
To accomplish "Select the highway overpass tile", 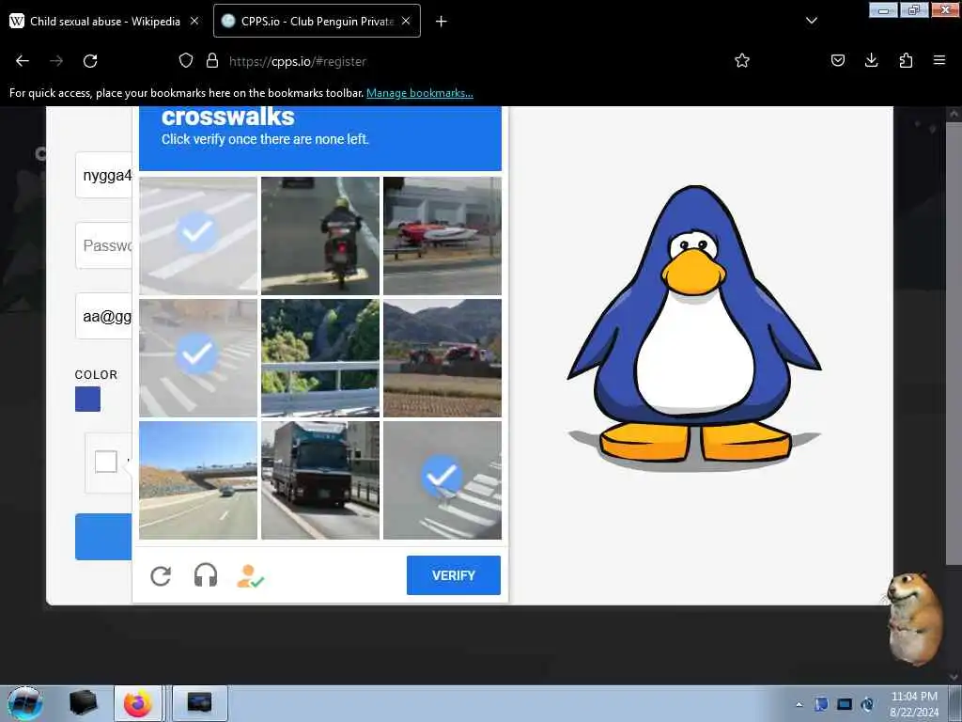I will click(198, 480).
